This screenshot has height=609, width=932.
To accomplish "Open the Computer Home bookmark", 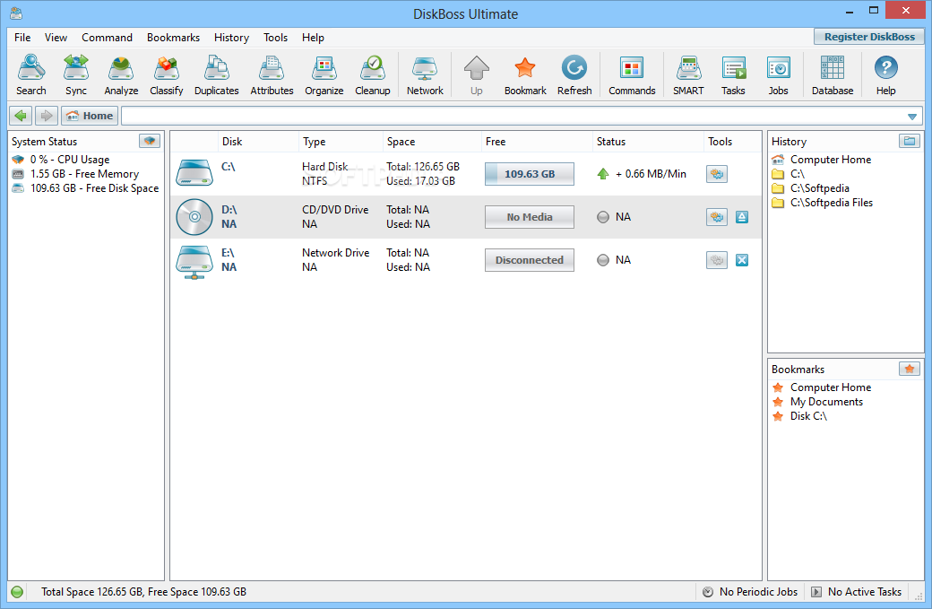I will pyautogui.click(x=831, y=387).
